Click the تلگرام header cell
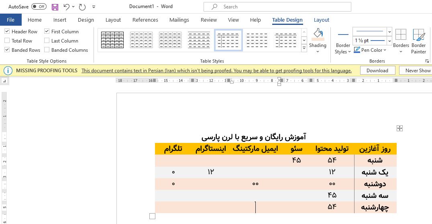This screenshot has height=224, width=432. click(x=173, y=149)
